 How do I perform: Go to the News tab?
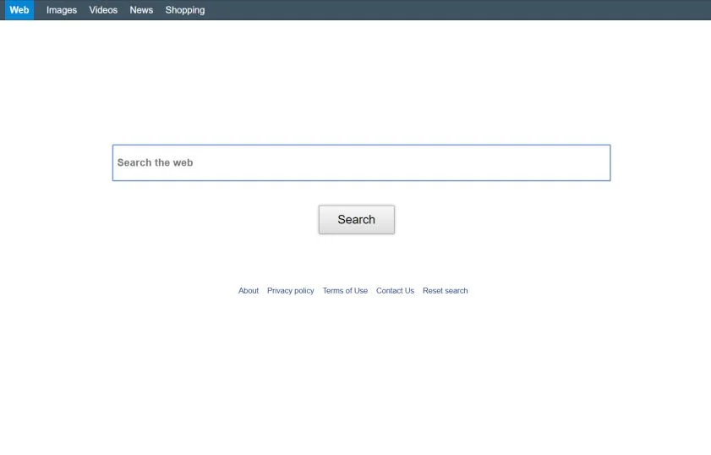click(141, 10)
